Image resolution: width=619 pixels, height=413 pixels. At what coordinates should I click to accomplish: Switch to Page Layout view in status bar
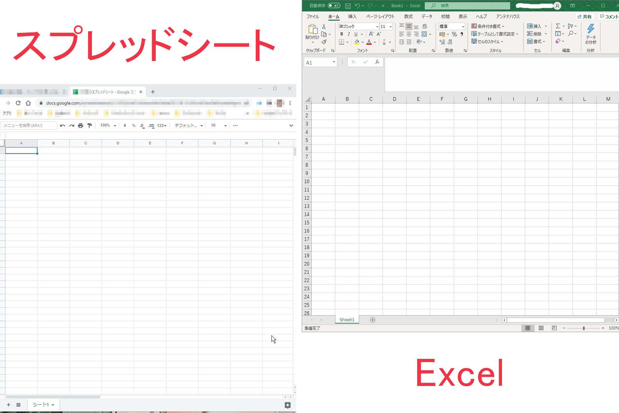541,328
